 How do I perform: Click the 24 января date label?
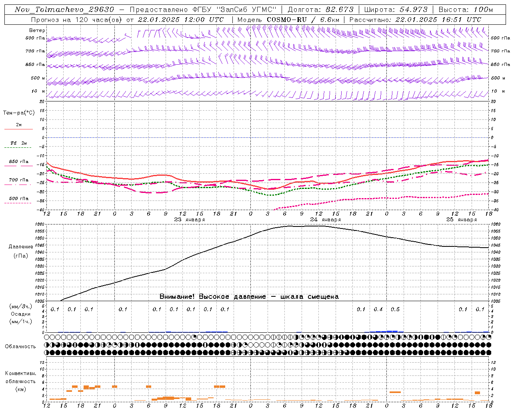325,219
